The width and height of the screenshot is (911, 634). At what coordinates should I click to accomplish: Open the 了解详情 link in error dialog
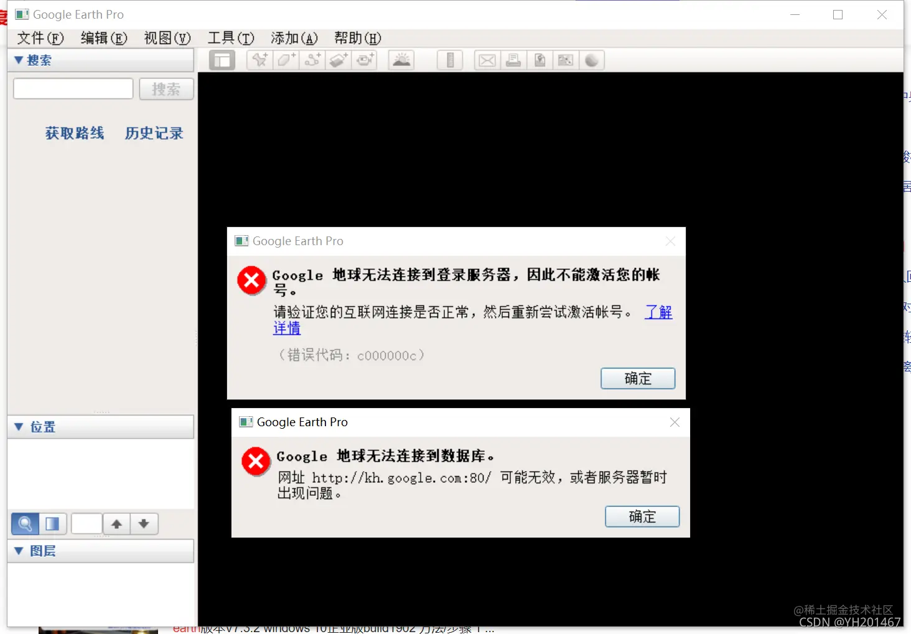pyautogui.click(x=658, y=312)
